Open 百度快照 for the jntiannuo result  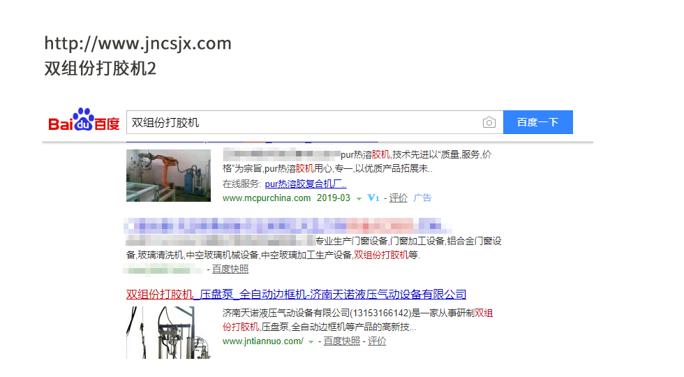point(341,341)
